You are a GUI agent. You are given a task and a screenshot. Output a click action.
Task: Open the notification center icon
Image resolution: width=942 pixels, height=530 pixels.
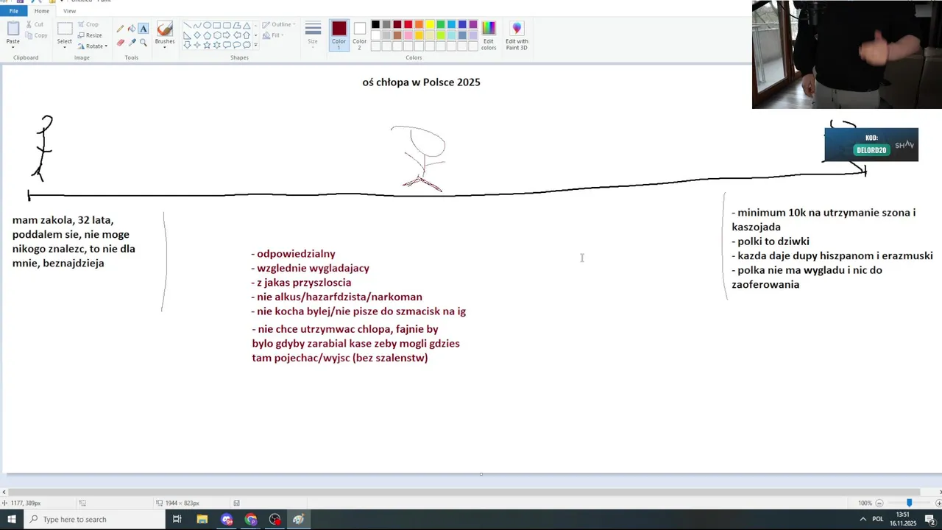point(929,520)
